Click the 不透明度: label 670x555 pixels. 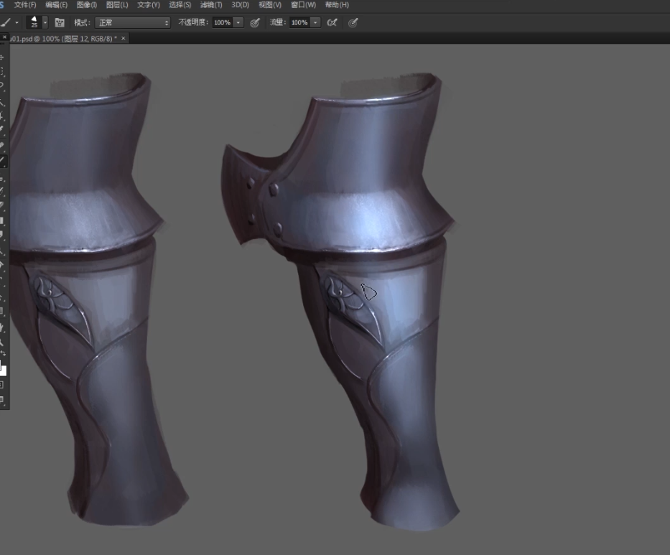[193, 23]
